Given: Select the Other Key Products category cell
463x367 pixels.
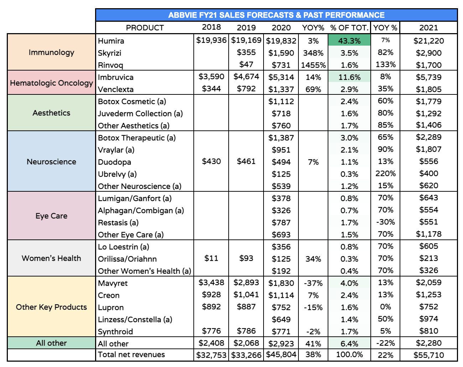Looking at the screenshot, I should (51, 307).
